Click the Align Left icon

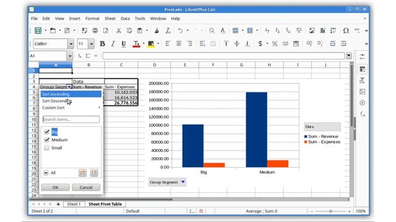click(x=168, y=44)
